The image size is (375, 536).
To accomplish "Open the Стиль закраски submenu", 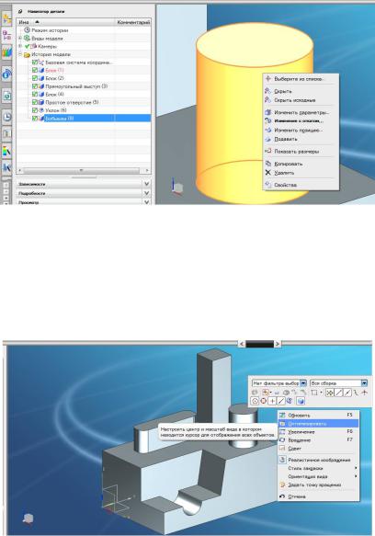I will [x=319, y=468].
